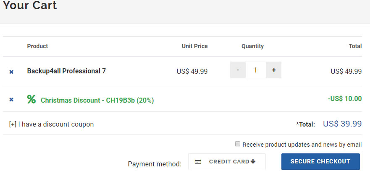Click the Product column header
This screenshot has height=176, width=370.
click(x=37, y=46)
